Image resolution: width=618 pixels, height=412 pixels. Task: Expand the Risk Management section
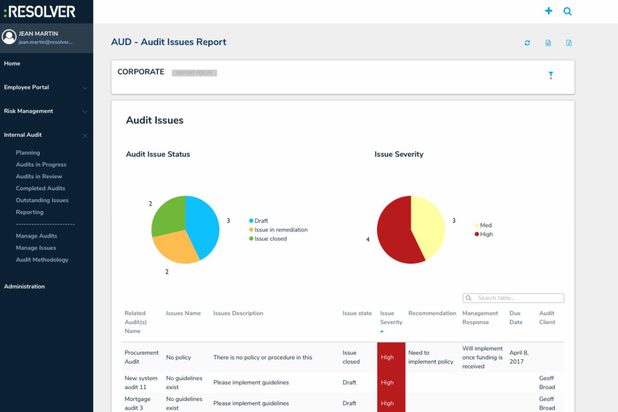[28, 111]
